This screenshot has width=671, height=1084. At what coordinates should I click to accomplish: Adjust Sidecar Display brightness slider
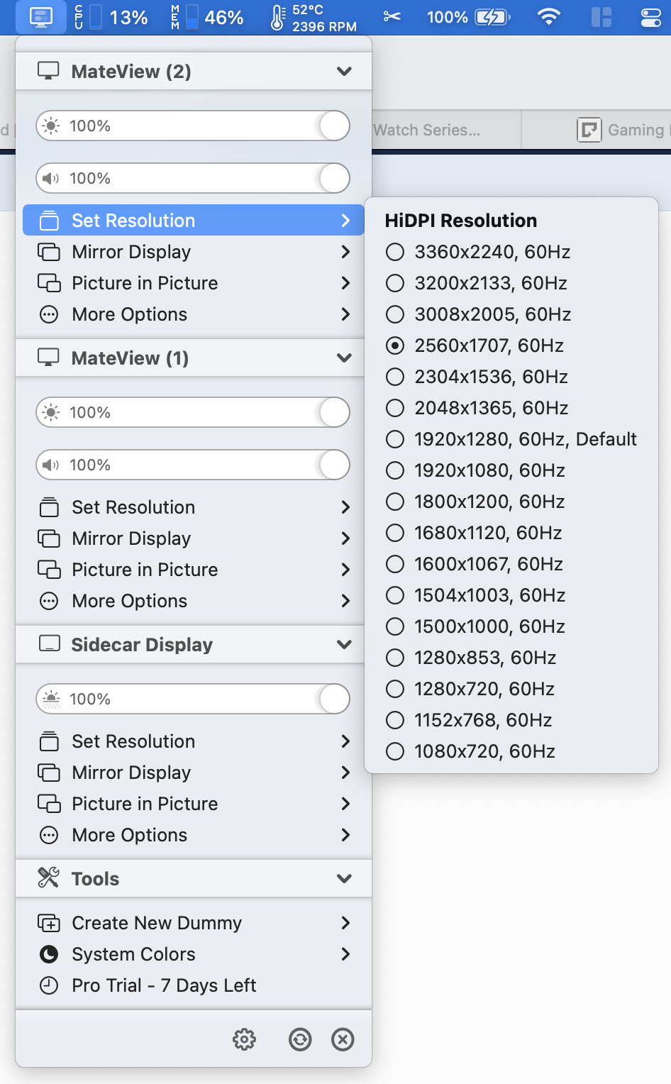193,699
